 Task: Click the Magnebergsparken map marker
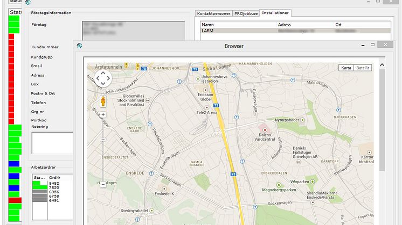click(279, 185)
